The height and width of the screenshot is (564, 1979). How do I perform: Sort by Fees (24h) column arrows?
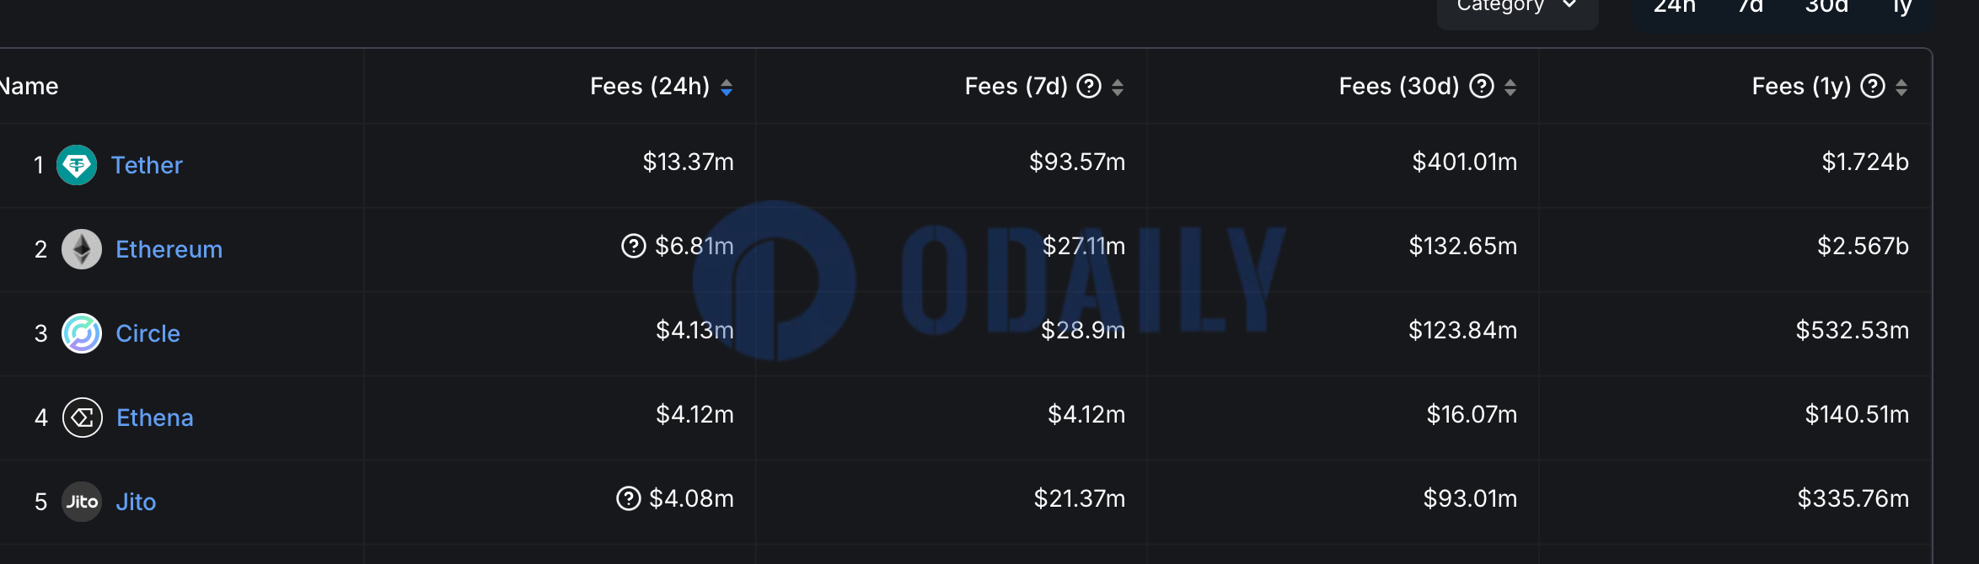727,87
